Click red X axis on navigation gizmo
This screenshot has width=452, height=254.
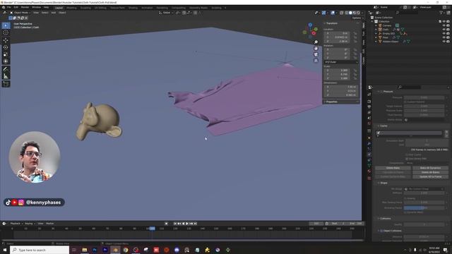[314, 33]
